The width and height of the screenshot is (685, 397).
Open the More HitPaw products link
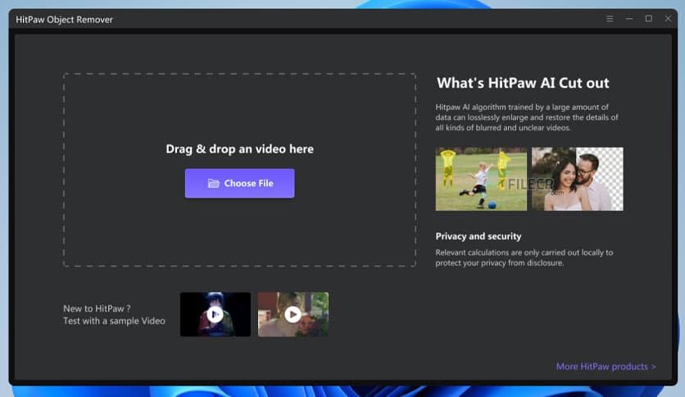606,367
